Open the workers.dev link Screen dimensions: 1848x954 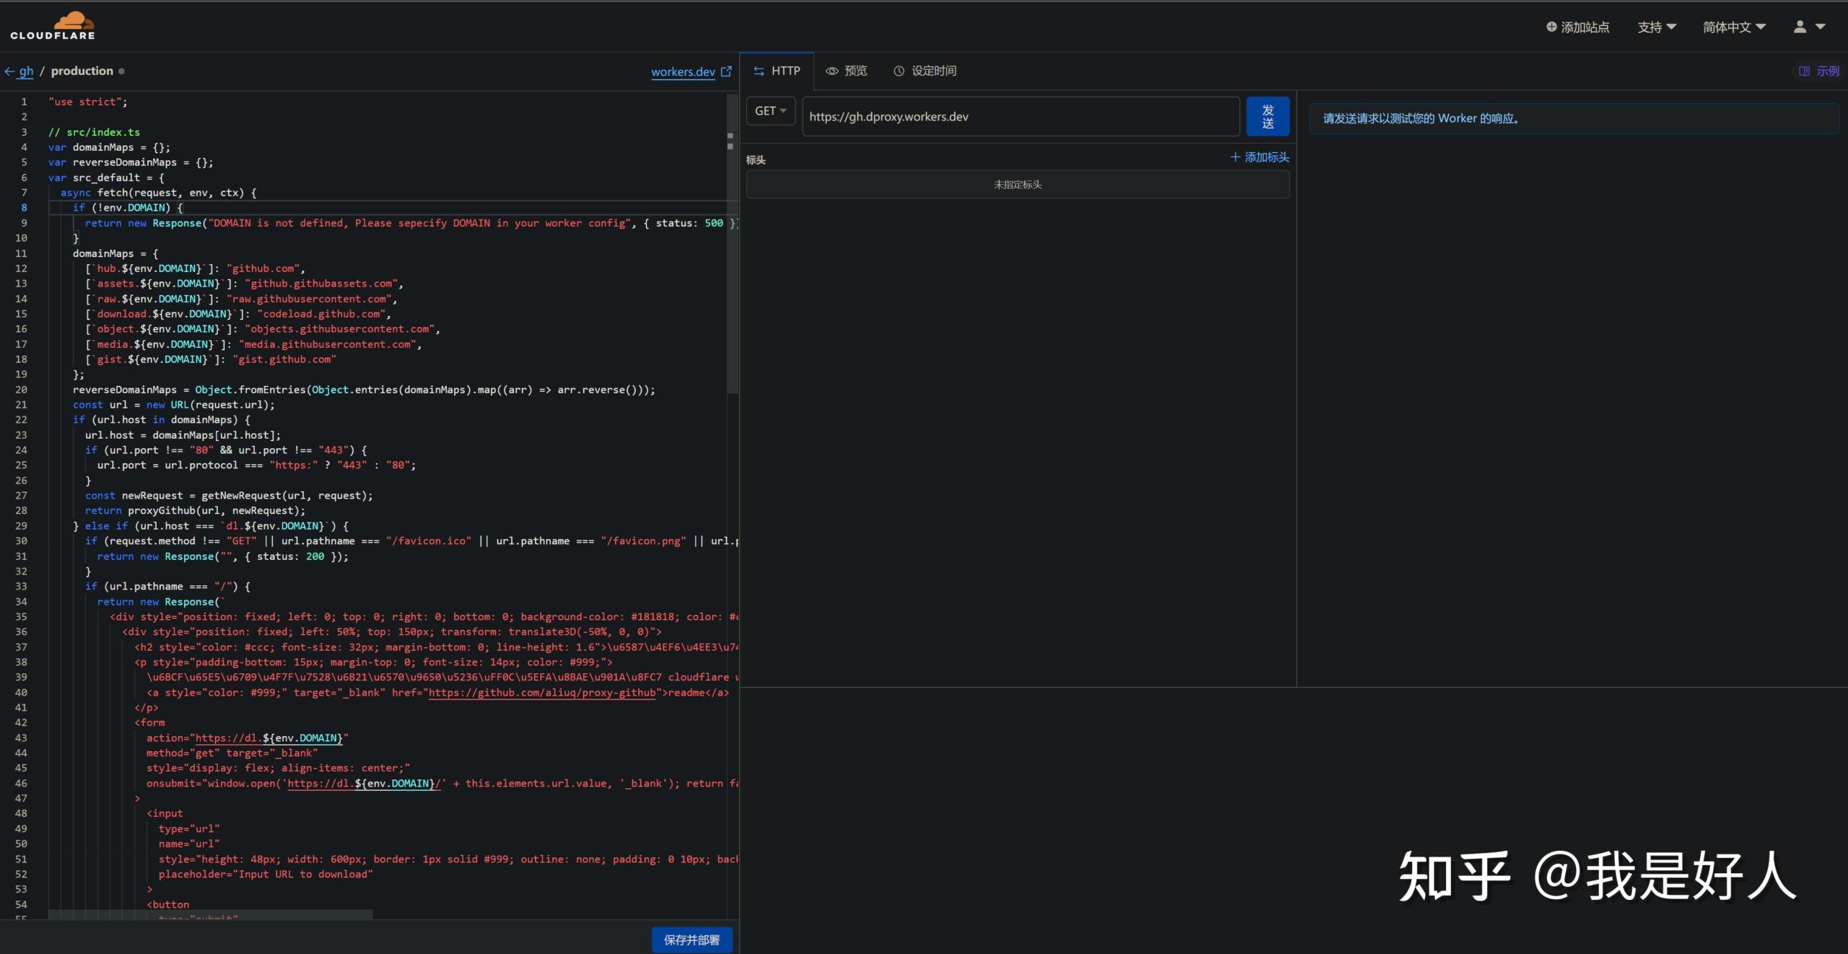[x=683, y=71]
